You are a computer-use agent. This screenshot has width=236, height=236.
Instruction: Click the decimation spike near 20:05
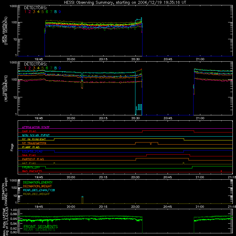pyautogui.click(x=82, y=200)
